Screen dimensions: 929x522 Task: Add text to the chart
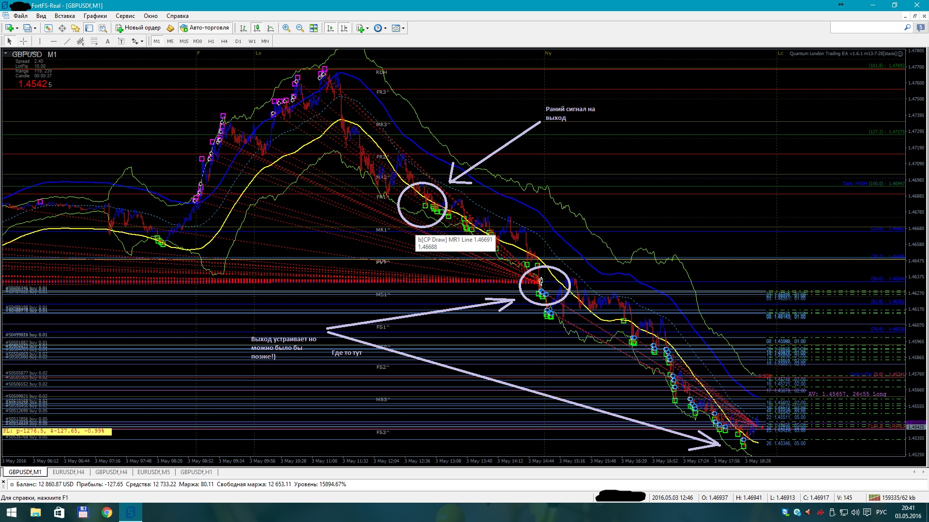point(107,42)
